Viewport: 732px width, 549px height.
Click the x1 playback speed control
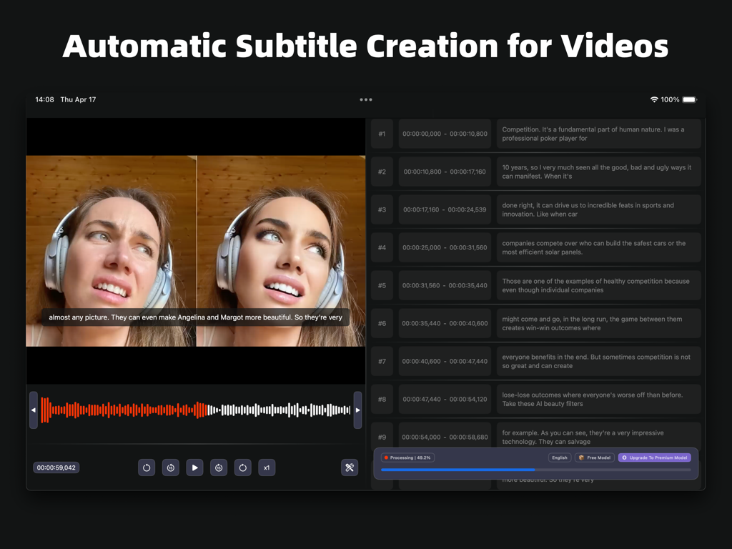tap(266, 468)
